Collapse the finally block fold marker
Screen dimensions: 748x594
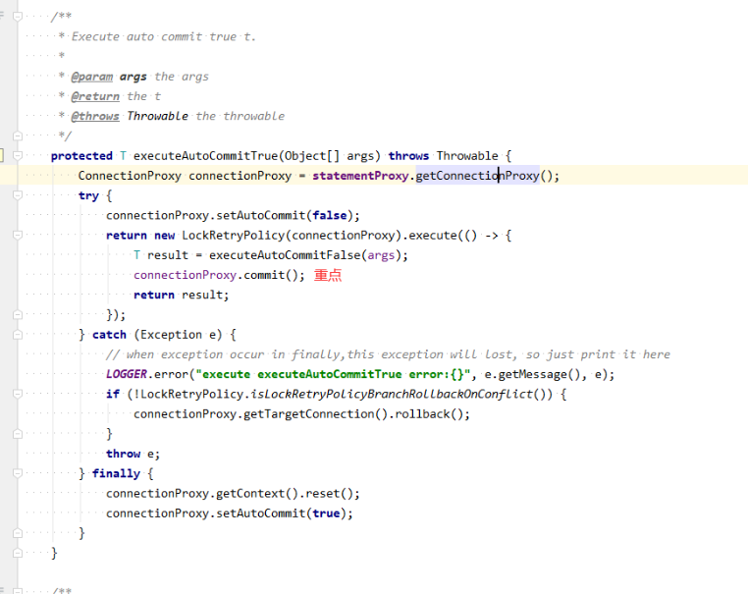18,473
